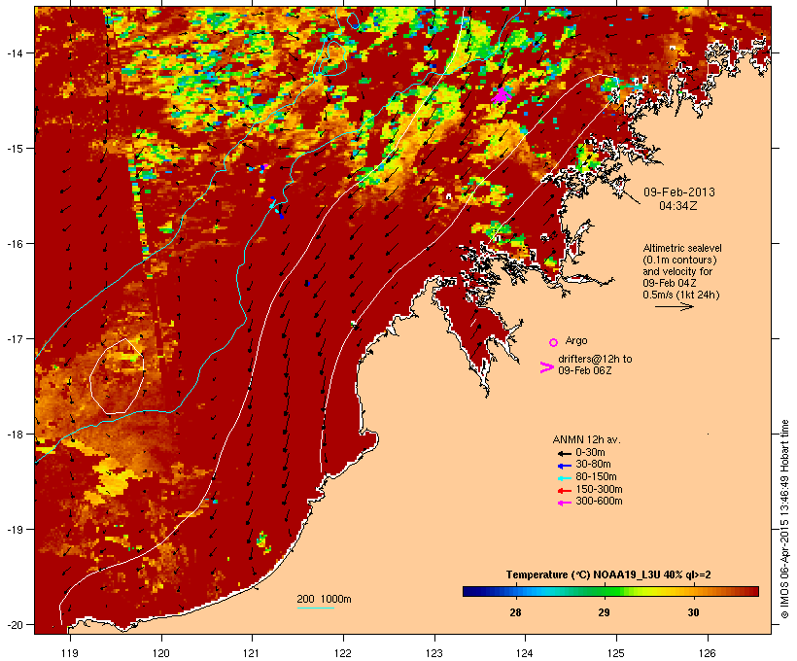Click the cyan 200m depth contour legend line
This screenshot has height=661, width=797.
tap(315, 608)
